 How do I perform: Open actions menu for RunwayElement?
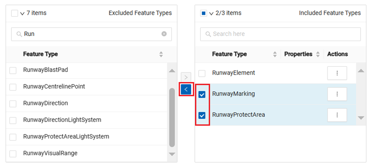point(337,73)
